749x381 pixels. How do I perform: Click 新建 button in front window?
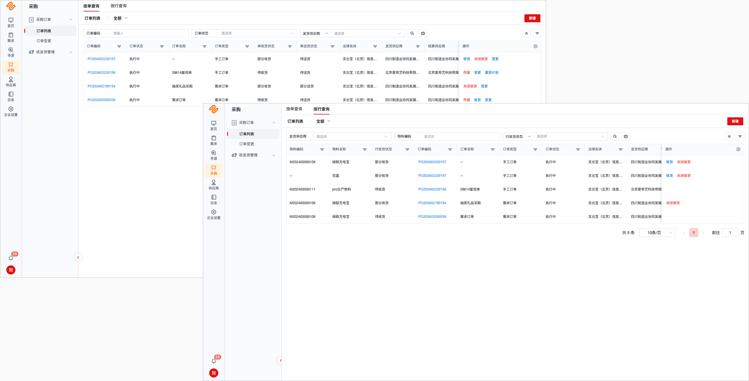[x=735, y=121]
